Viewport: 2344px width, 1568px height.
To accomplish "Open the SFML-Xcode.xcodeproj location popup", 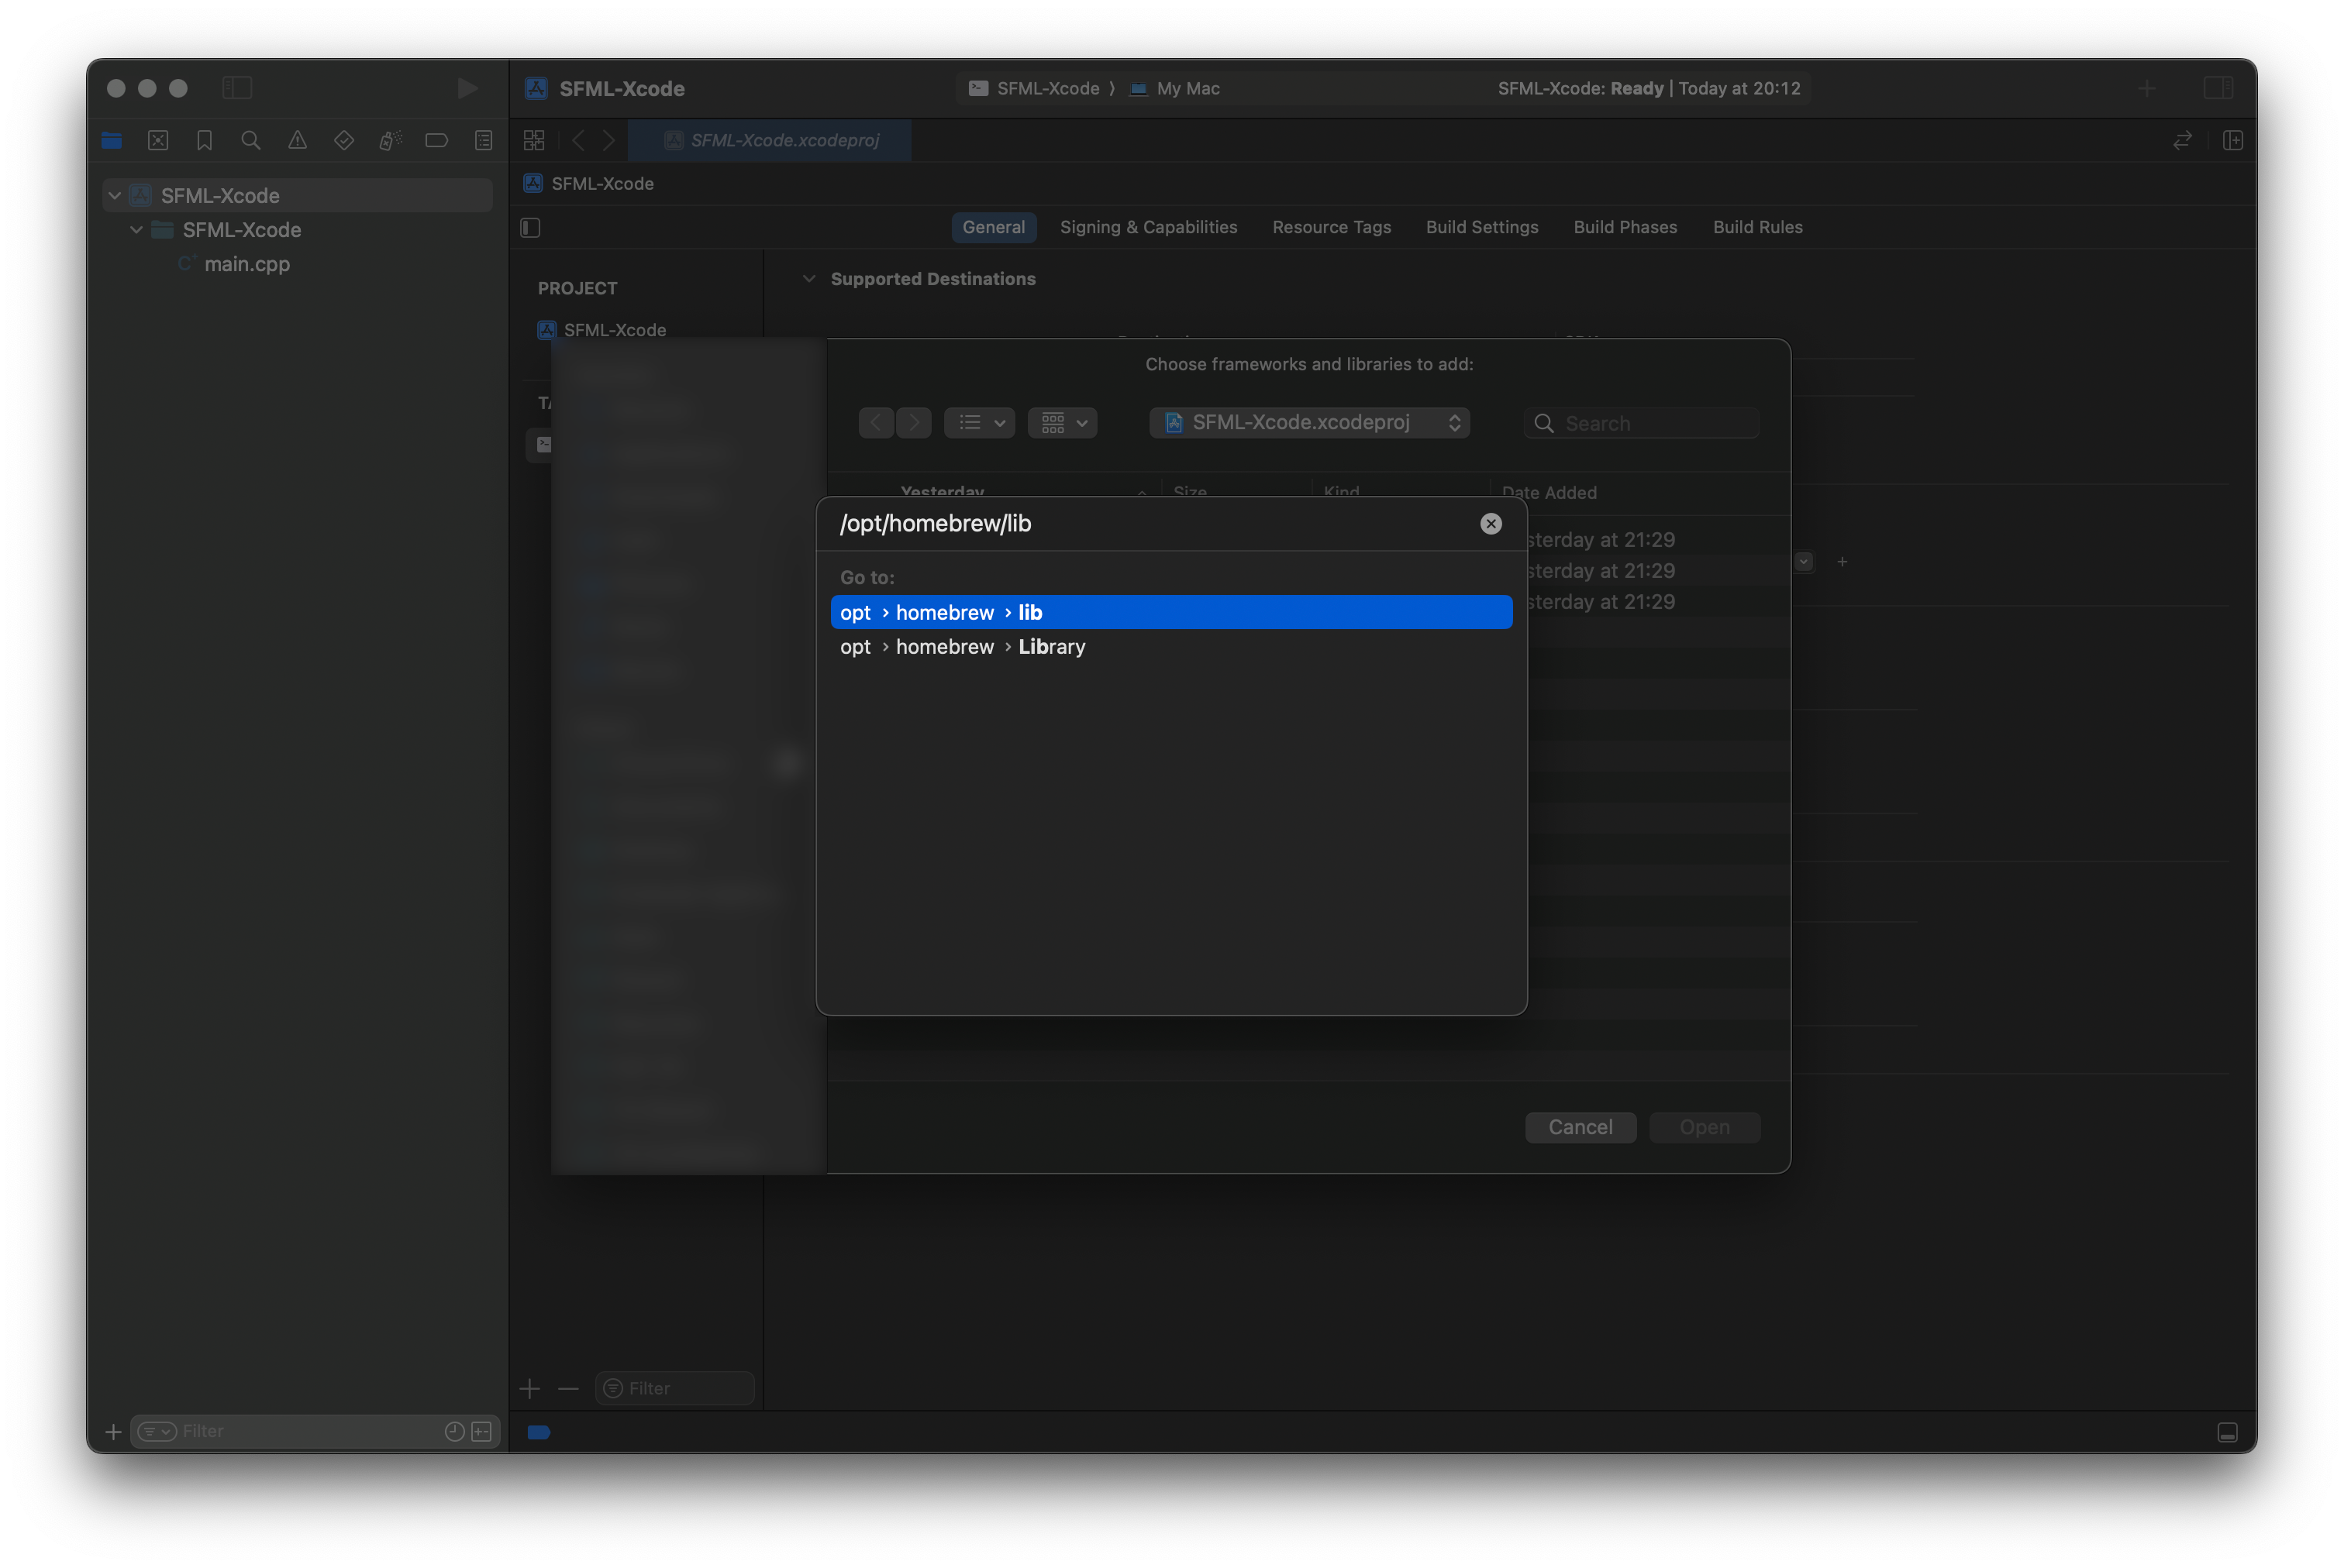I will pos(1308,423).
